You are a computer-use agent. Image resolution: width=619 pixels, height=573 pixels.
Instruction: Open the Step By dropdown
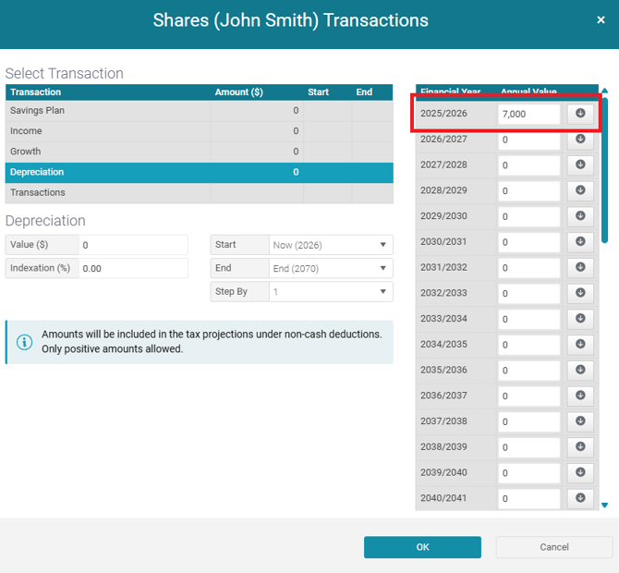(331, 292)
